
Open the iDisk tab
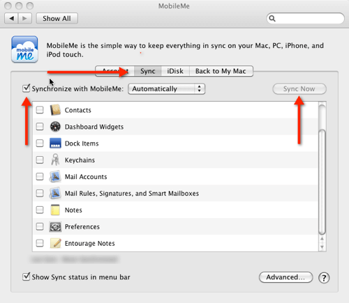click(x=175, y=71)
